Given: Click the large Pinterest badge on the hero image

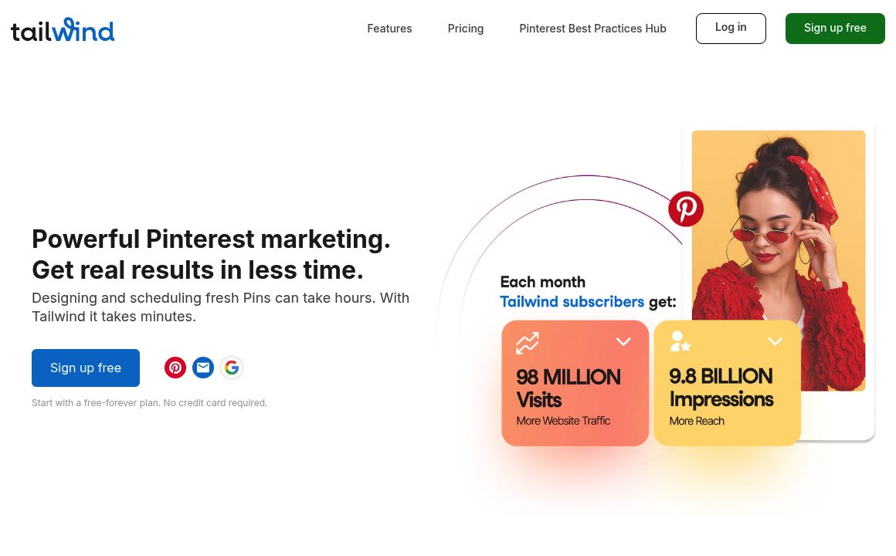Looking at the screenshot, I should tap(686, 208).
